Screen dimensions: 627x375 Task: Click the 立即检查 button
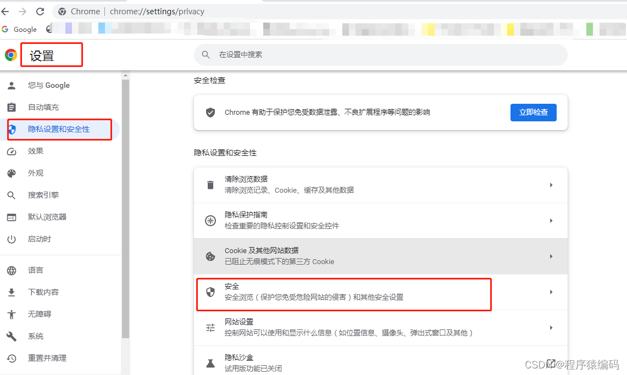[534, 112]
